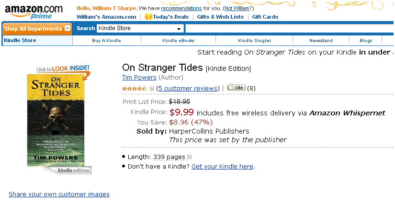Open the Kindle eBooks tab
This screenshot has width=395, height=204.
click(x=178, y=41)
